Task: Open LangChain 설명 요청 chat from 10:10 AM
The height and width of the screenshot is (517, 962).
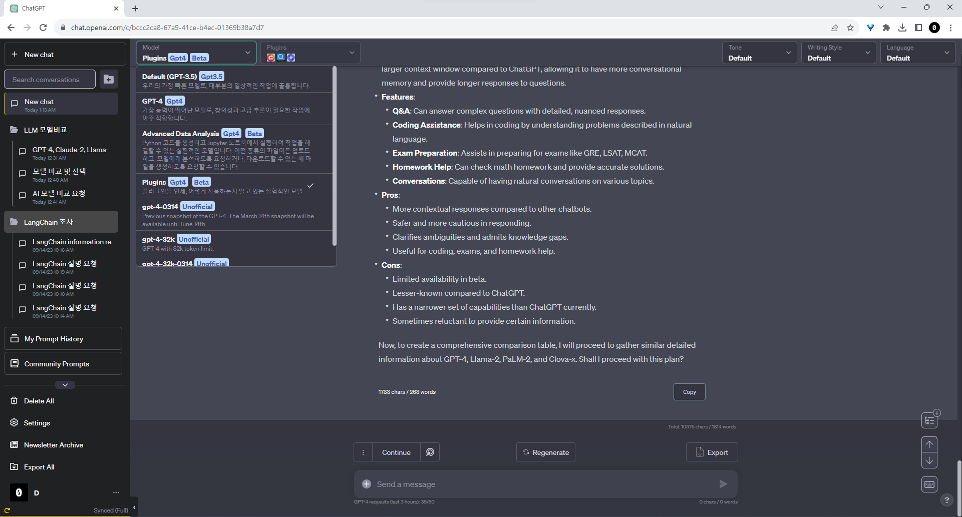Action: pyautogui.click(x=65, y=289)
